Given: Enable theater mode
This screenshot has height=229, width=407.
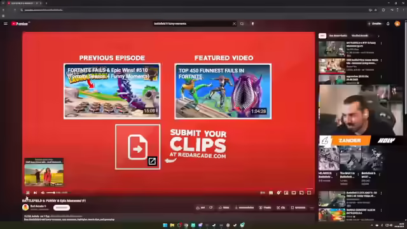Looking at the screenshot, I should point(294,193).
